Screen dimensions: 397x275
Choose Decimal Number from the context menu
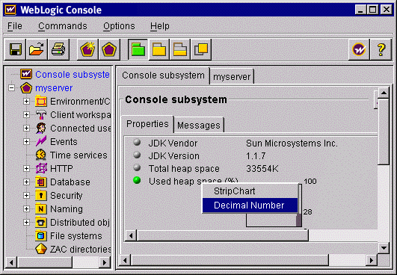[250, 206]
